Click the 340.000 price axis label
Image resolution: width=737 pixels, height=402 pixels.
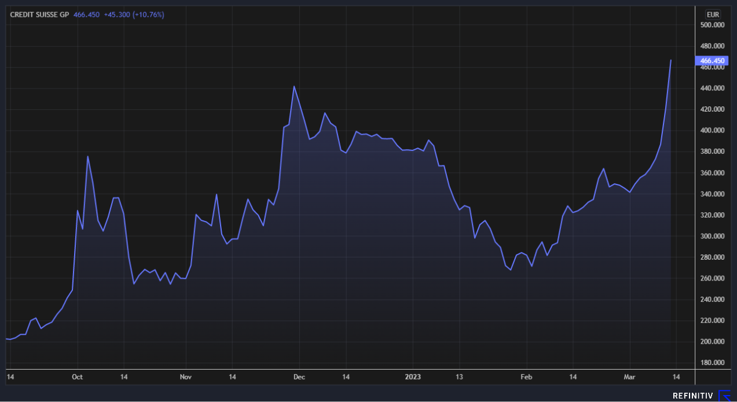coord(712,194)
